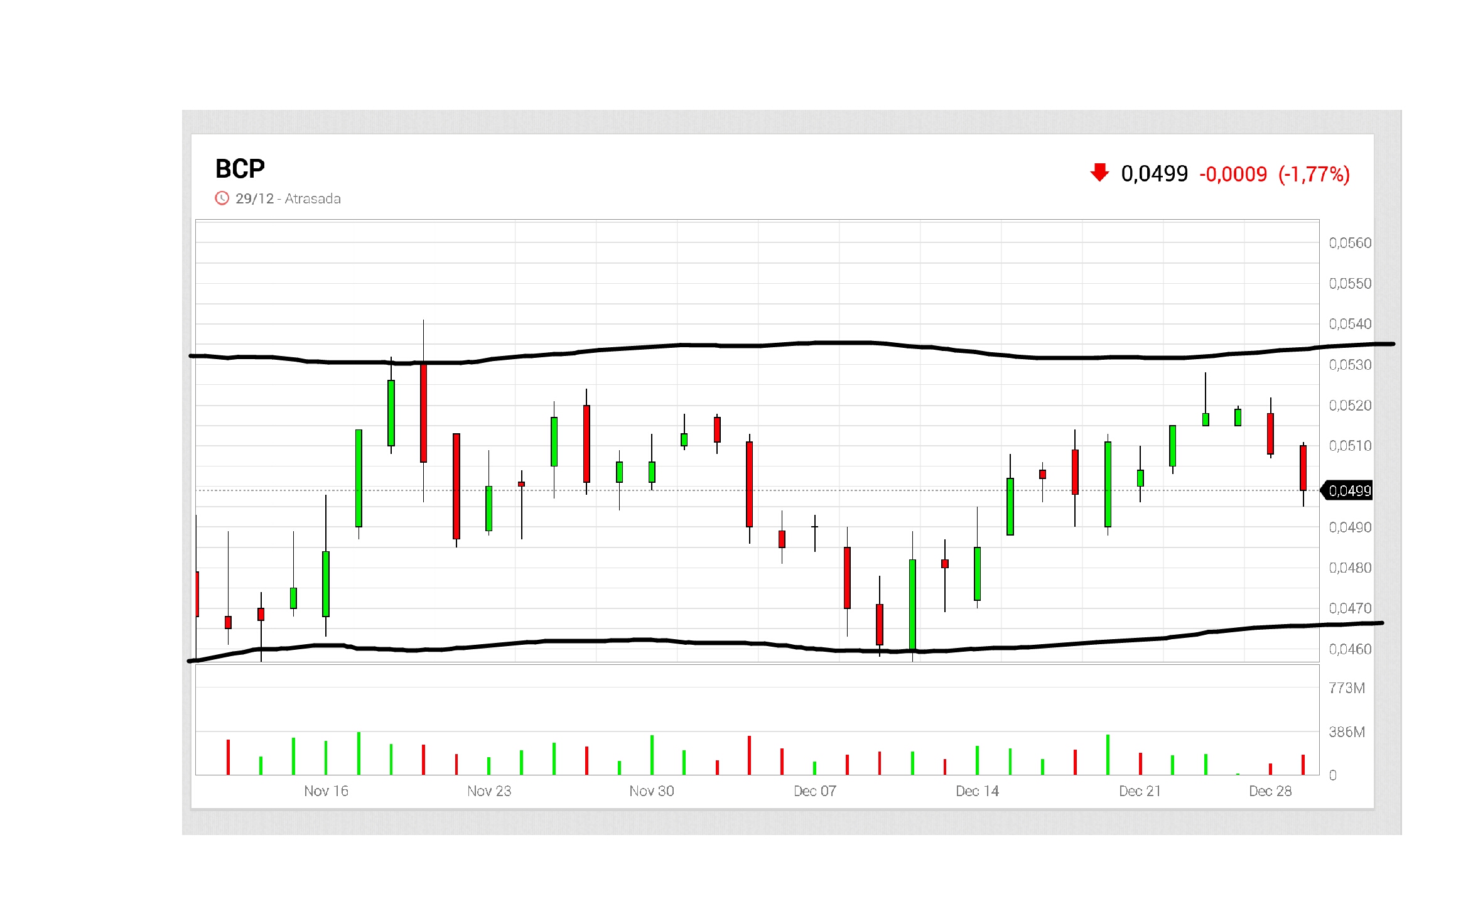Click the Nov 16 date label
1473x906 pixels.
click(x=326, y=791)
